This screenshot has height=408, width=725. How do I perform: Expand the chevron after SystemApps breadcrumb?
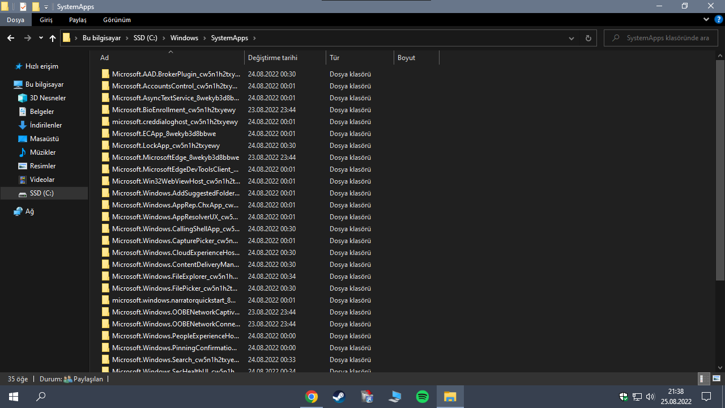click(254, 38)
